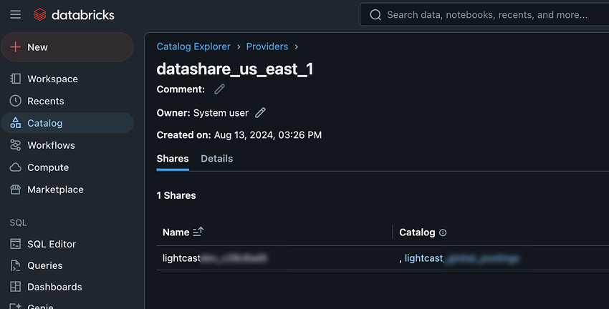Click the '1 Shares' count text
Screen dimensions: 609x309
coord(176,195)
